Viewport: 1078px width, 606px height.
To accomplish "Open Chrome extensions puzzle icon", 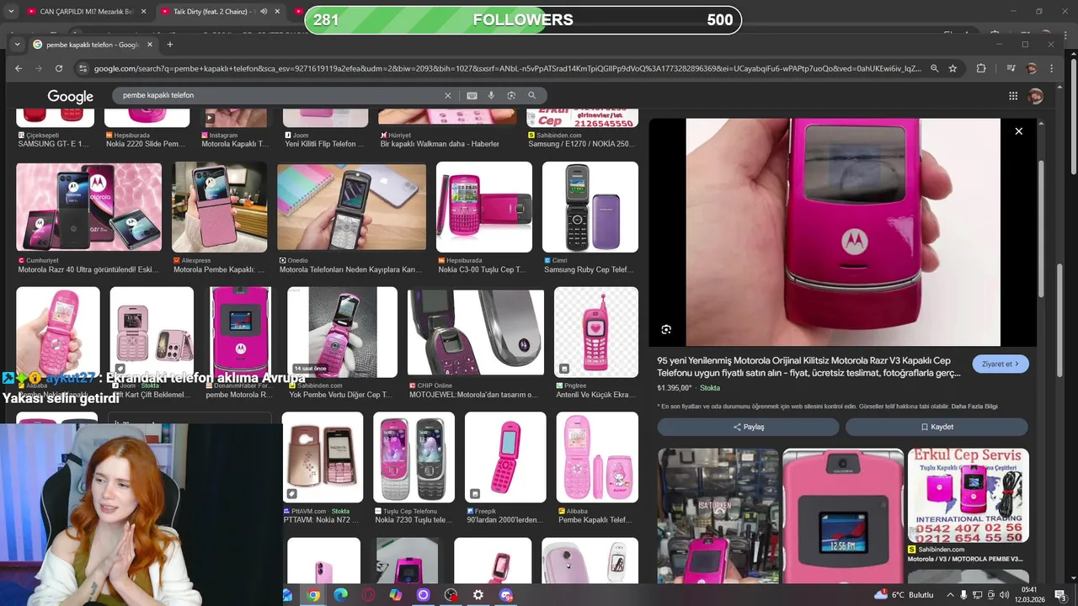I will [981, 68].
